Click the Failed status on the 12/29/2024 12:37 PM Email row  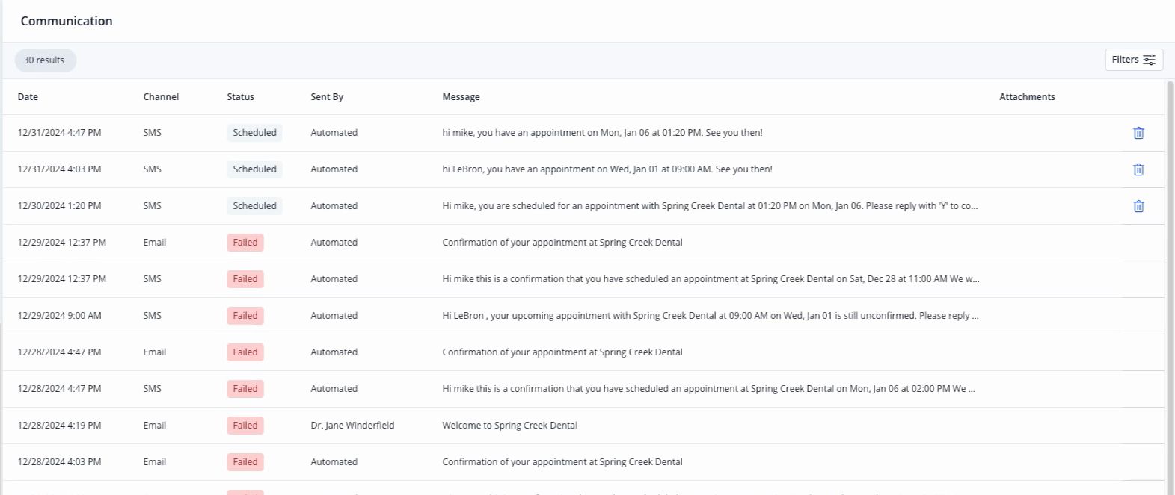245,243
